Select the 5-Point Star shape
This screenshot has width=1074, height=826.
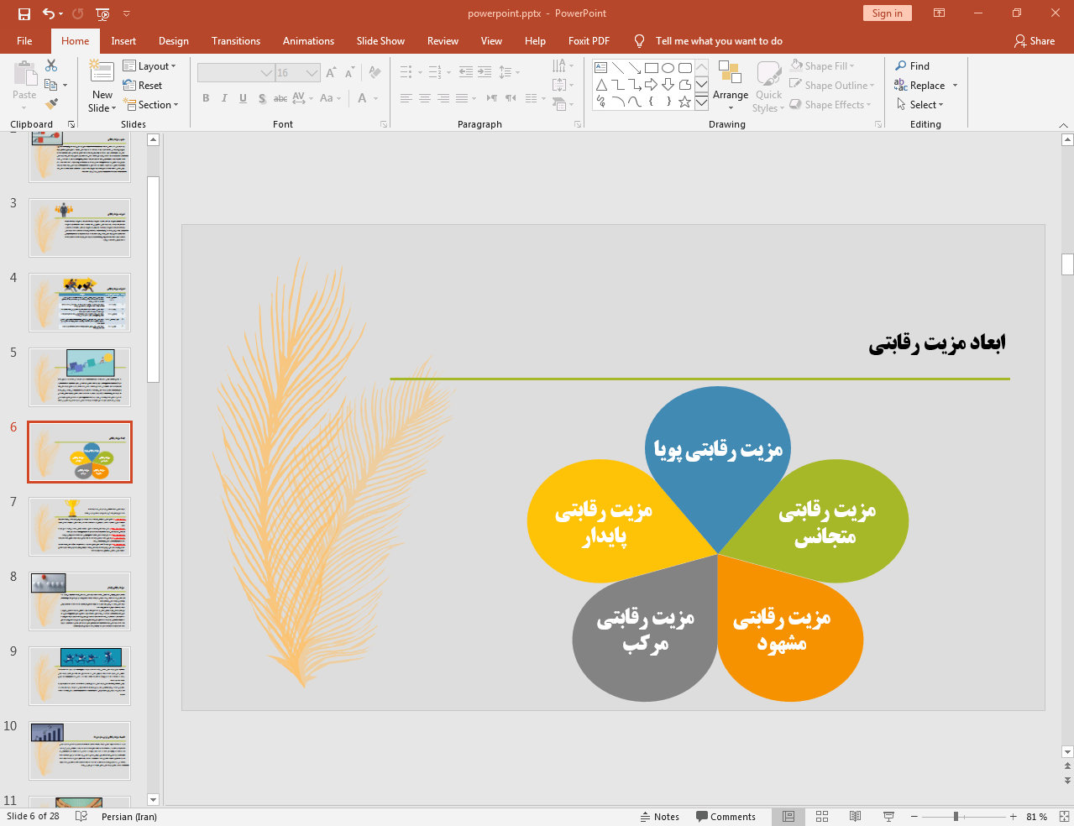pyautogui.click(x=684, y=102)
